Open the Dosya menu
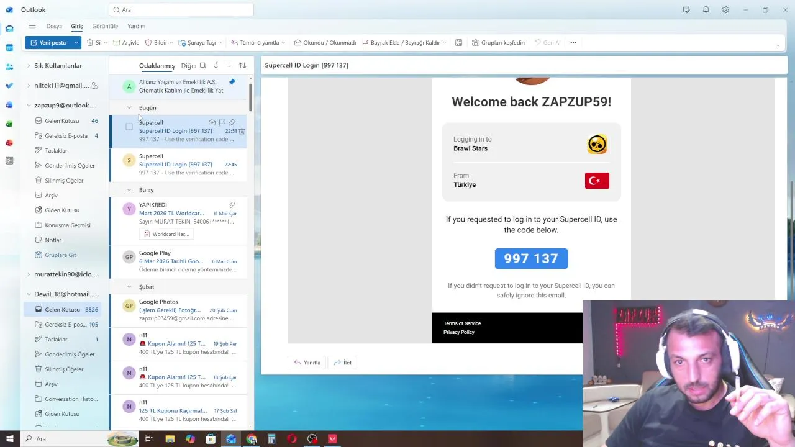This screenshot has width=795, height=447. pos(54,26)
